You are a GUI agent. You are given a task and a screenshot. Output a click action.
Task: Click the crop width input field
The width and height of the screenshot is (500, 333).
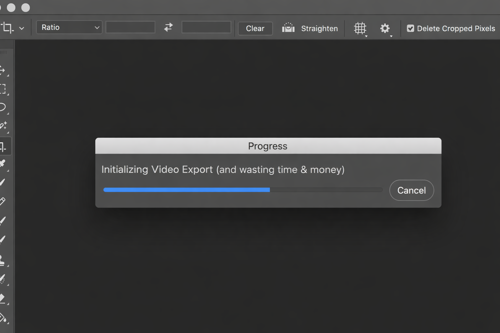click(130, 27)
